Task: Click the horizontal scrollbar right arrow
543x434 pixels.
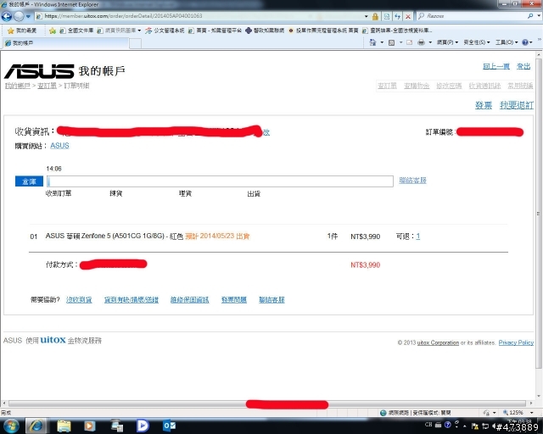Action: click(x=531, y=403)
